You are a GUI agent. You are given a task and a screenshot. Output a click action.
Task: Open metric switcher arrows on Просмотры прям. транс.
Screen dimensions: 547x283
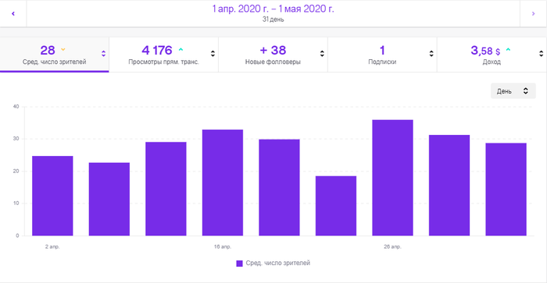click(213, 54)
